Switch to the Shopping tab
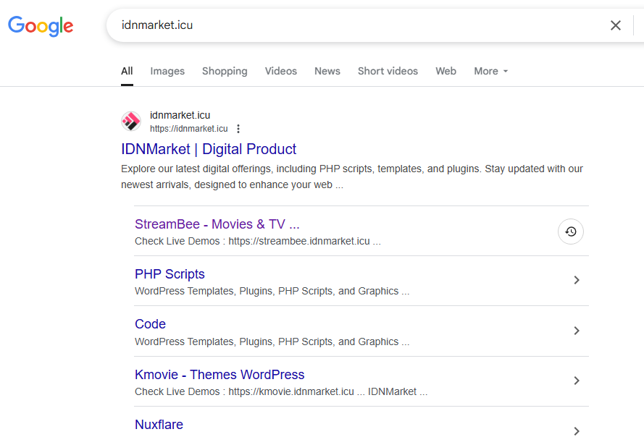Image resolution: width=644 pixels, height=437 pixels. tap(225, 71)
